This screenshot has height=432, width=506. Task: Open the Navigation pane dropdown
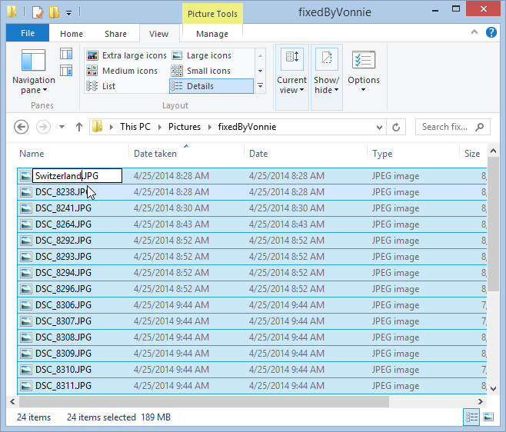[x=34, y=71]
